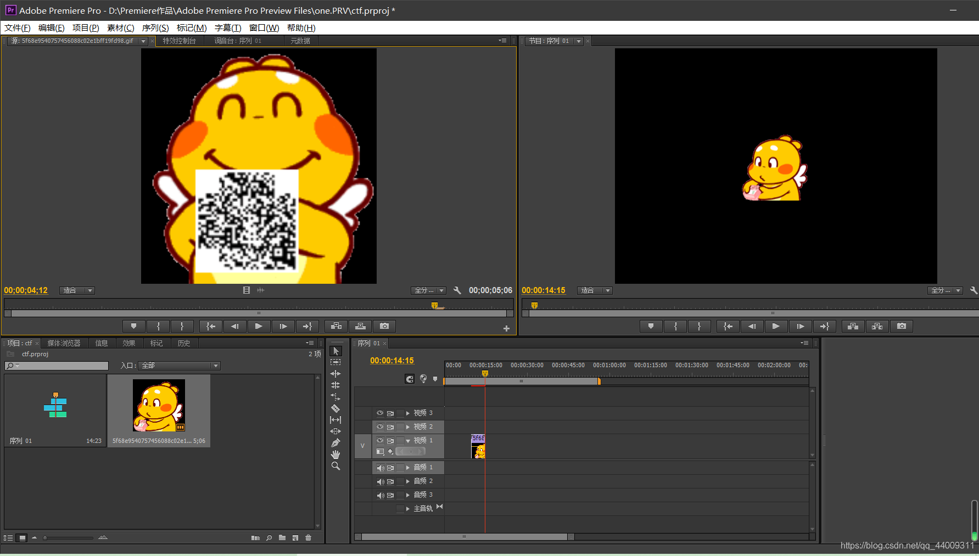Toggle visibility eye of Video 2 track

click(x=379, y=426)
